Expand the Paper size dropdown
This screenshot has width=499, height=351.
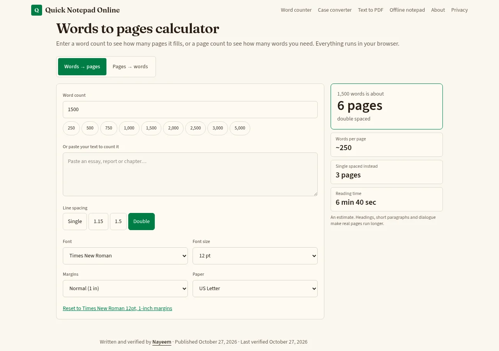coord(255,289)
